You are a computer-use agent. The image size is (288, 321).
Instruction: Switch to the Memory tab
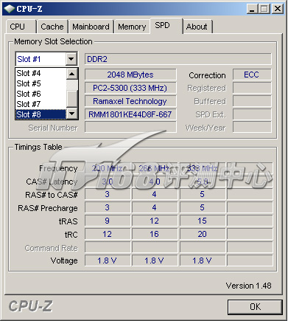(x=132, y=27)
